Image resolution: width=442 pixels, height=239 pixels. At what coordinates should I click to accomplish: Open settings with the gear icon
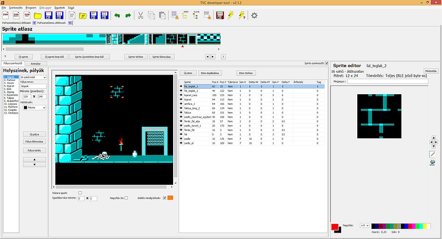click(254, 16)
